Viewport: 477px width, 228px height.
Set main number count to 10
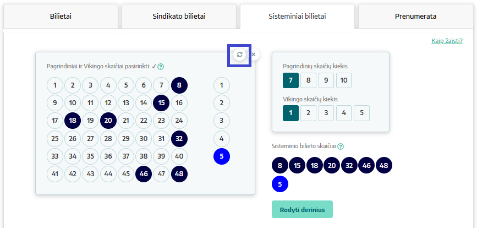[344, 80]
